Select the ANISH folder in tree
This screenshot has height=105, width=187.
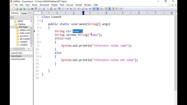(20, 21)
